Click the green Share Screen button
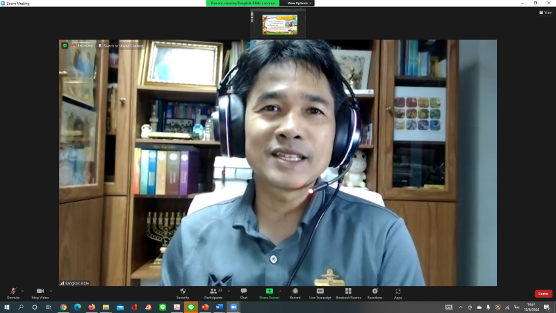 tap(270, 294)
